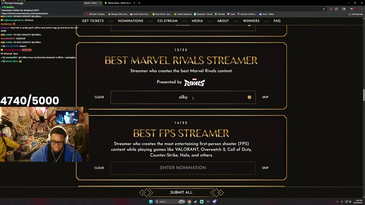
Task: Open a new browser tab
Action: [139, 3]
